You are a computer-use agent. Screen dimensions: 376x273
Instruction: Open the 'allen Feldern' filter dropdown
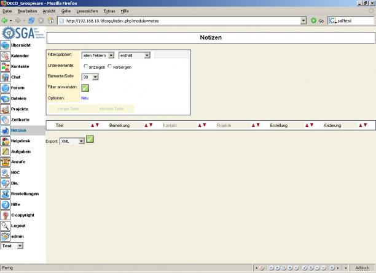pos(98,55)
